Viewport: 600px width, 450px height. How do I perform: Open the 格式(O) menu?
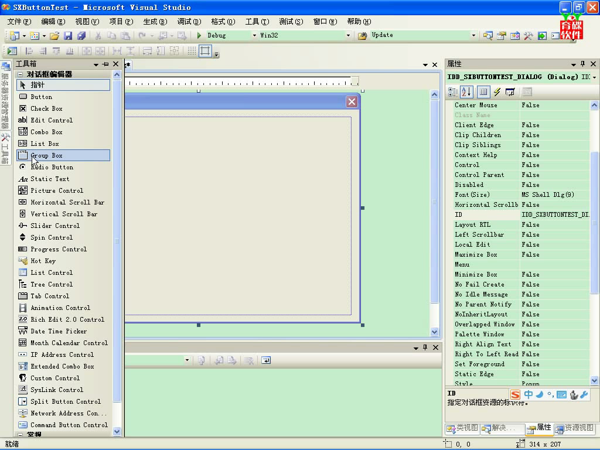pos(223,22)
